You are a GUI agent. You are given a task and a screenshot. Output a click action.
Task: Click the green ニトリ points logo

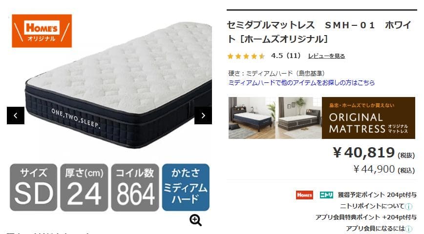pyautogui.click(x=326, y=195)
